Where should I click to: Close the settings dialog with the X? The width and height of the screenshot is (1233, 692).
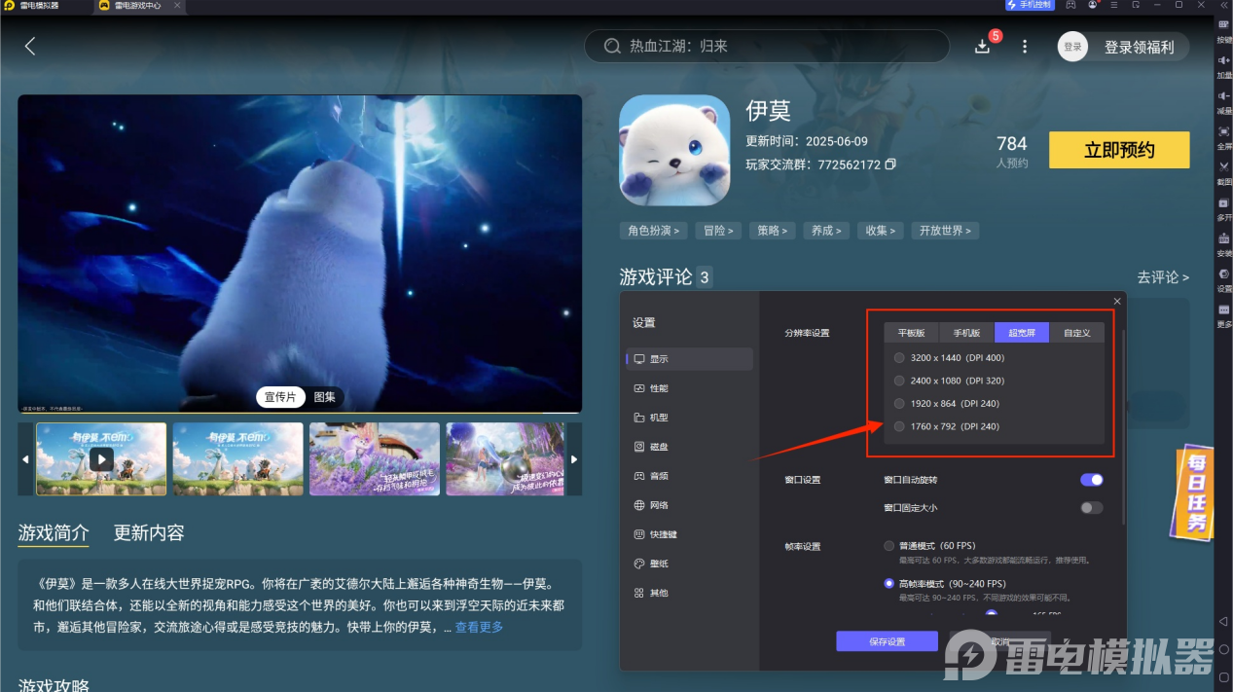pos(1117,302)
